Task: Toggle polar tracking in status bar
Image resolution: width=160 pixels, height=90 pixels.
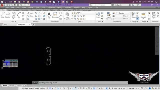Action: tap(64, 88)
